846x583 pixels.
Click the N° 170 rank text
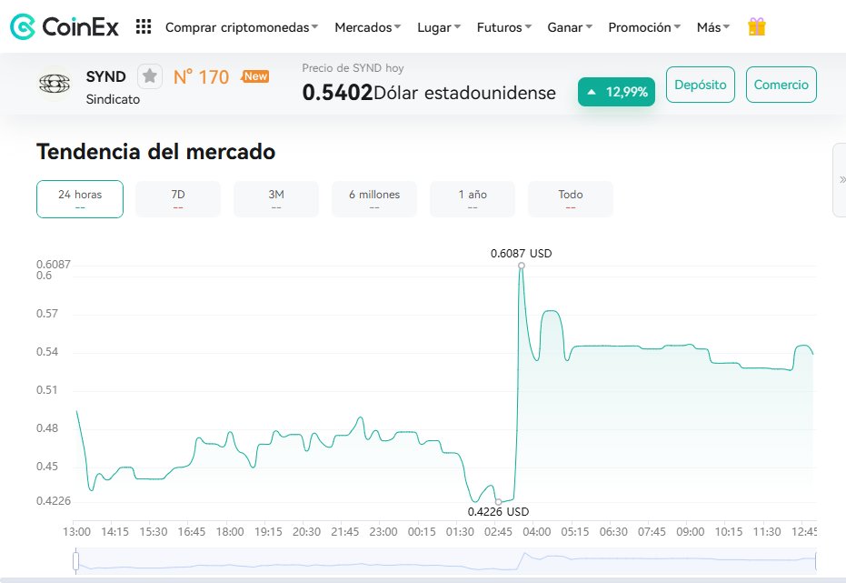pyautogui.click(x=201, y=77)
